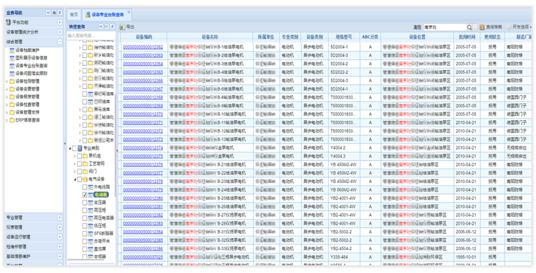
Task: Click the 高级 search field containing 南京处
Action: tap(445, 27)
